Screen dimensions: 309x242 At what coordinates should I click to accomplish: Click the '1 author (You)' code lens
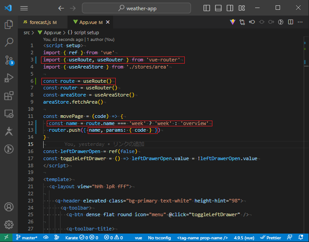tap(101, 40)
